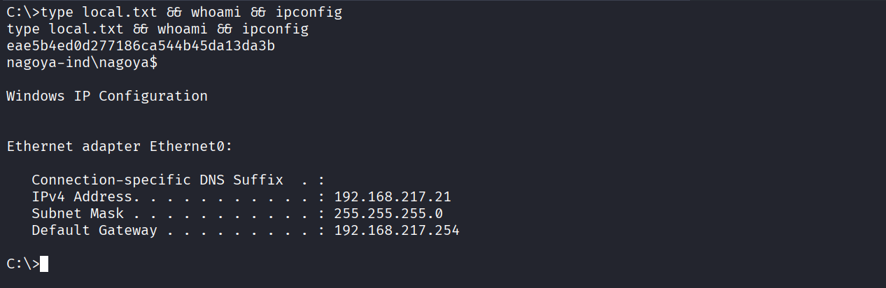886x288 pixels.
Task: Click the gateway value 192.168.217.254
Action: pyautogui.click(x=397, y=231)
